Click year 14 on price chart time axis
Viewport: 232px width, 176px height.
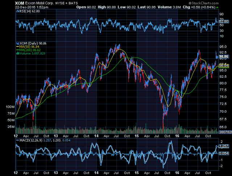[96, 136]
